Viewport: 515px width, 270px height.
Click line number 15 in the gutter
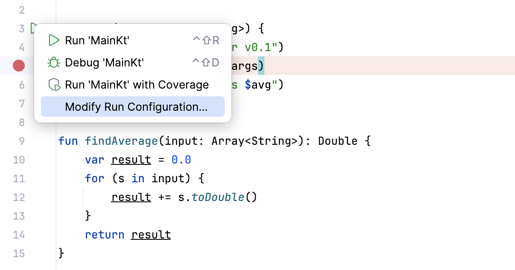click(x=19, y=254)
